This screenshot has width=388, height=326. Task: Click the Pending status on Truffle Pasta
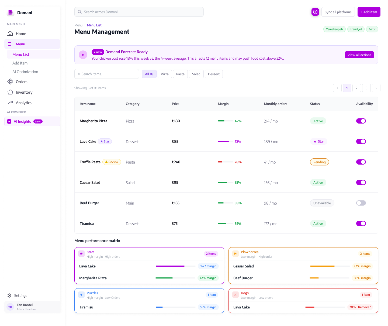[320, 162]
